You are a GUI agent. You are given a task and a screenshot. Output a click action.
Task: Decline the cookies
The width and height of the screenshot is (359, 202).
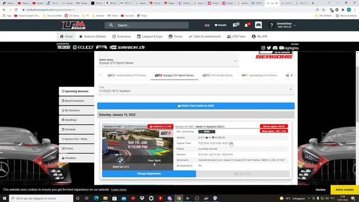(x=320, y=190)
